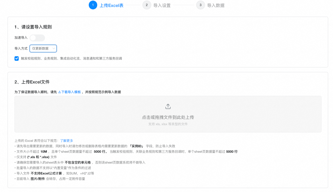Image resolution: width=333 pixels, height=192 pixels.
Task: Click the 导入方式 label
Action: click(x=21, y=48)
